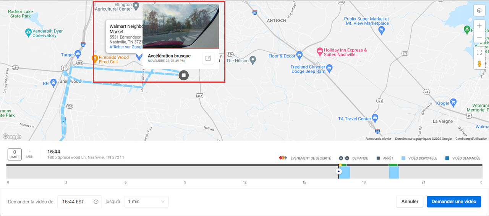This screenshot has width=489, height=216.
Task: Toggle fullscreen map view
Action: [479, 52]
